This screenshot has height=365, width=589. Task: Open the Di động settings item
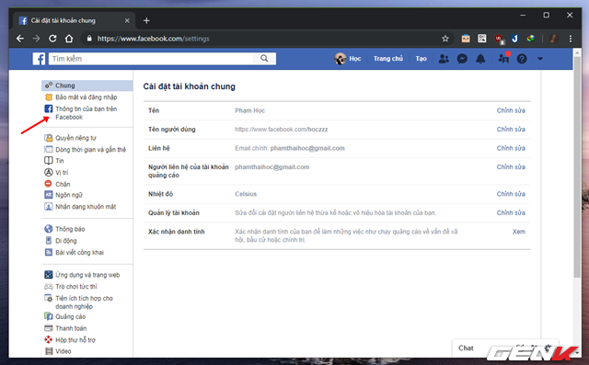65,241
